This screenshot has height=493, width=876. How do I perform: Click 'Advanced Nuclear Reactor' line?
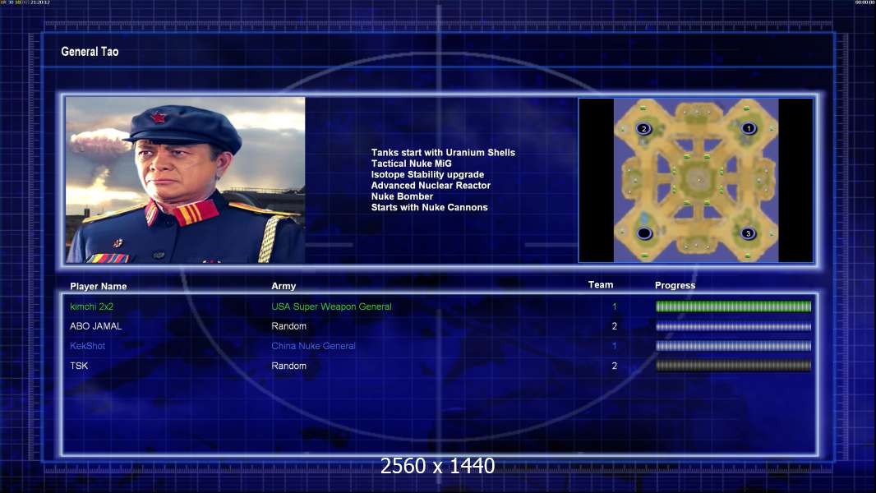coord(431,186)
